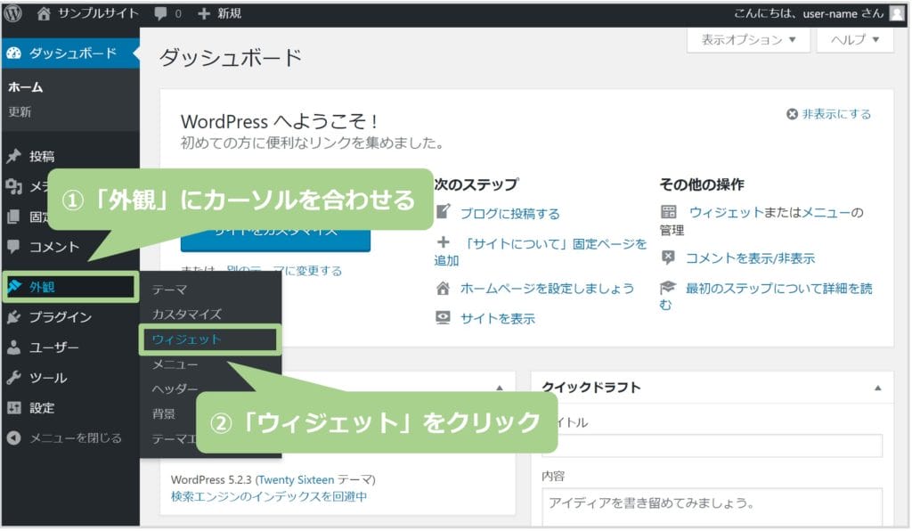Click the クイックドラフト panel title
912x531 pixels.
[591, 388]
